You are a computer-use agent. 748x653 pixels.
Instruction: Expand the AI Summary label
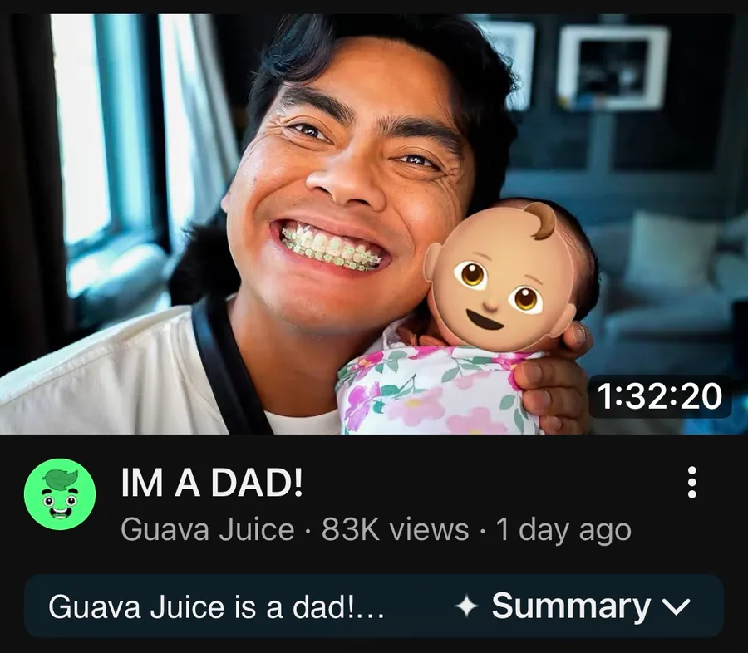point(571,606)
